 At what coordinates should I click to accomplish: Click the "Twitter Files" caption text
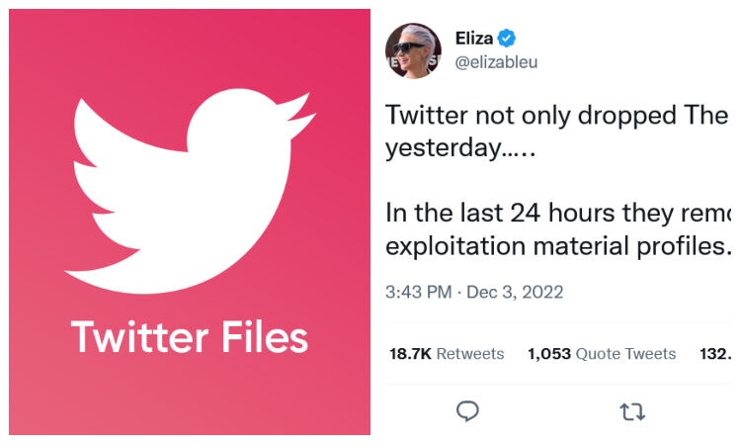coord(190,338)
